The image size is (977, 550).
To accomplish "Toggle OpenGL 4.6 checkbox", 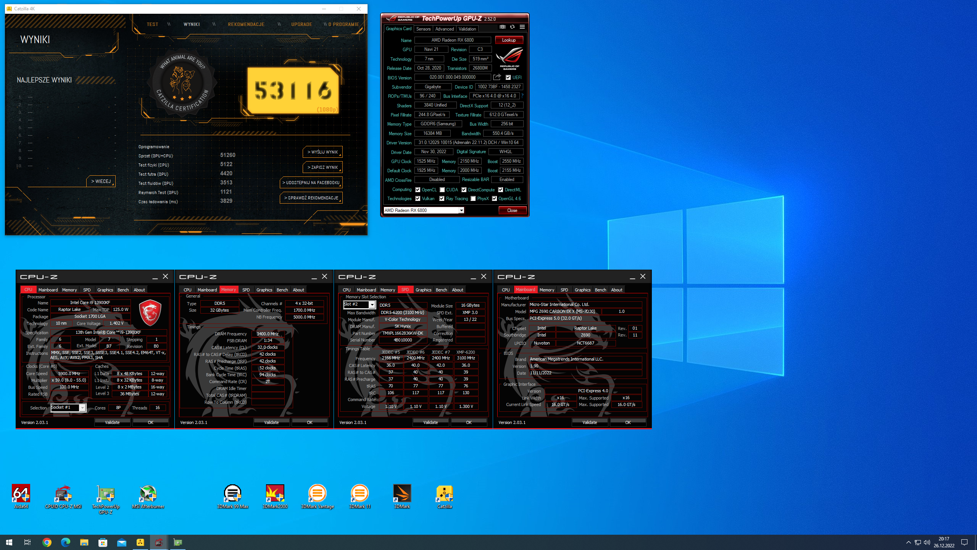I will [x=495, y=199].
